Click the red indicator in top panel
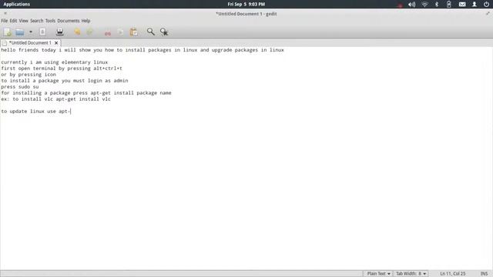This screenshot has width=493, height=277. 400,5
